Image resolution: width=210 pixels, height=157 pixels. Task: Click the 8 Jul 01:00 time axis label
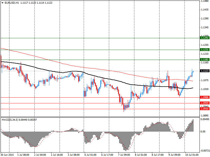(x=141, y=155)
